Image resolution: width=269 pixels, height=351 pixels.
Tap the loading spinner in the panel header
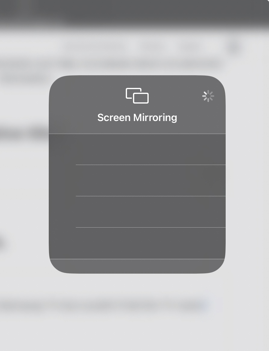tap(208, 96)
